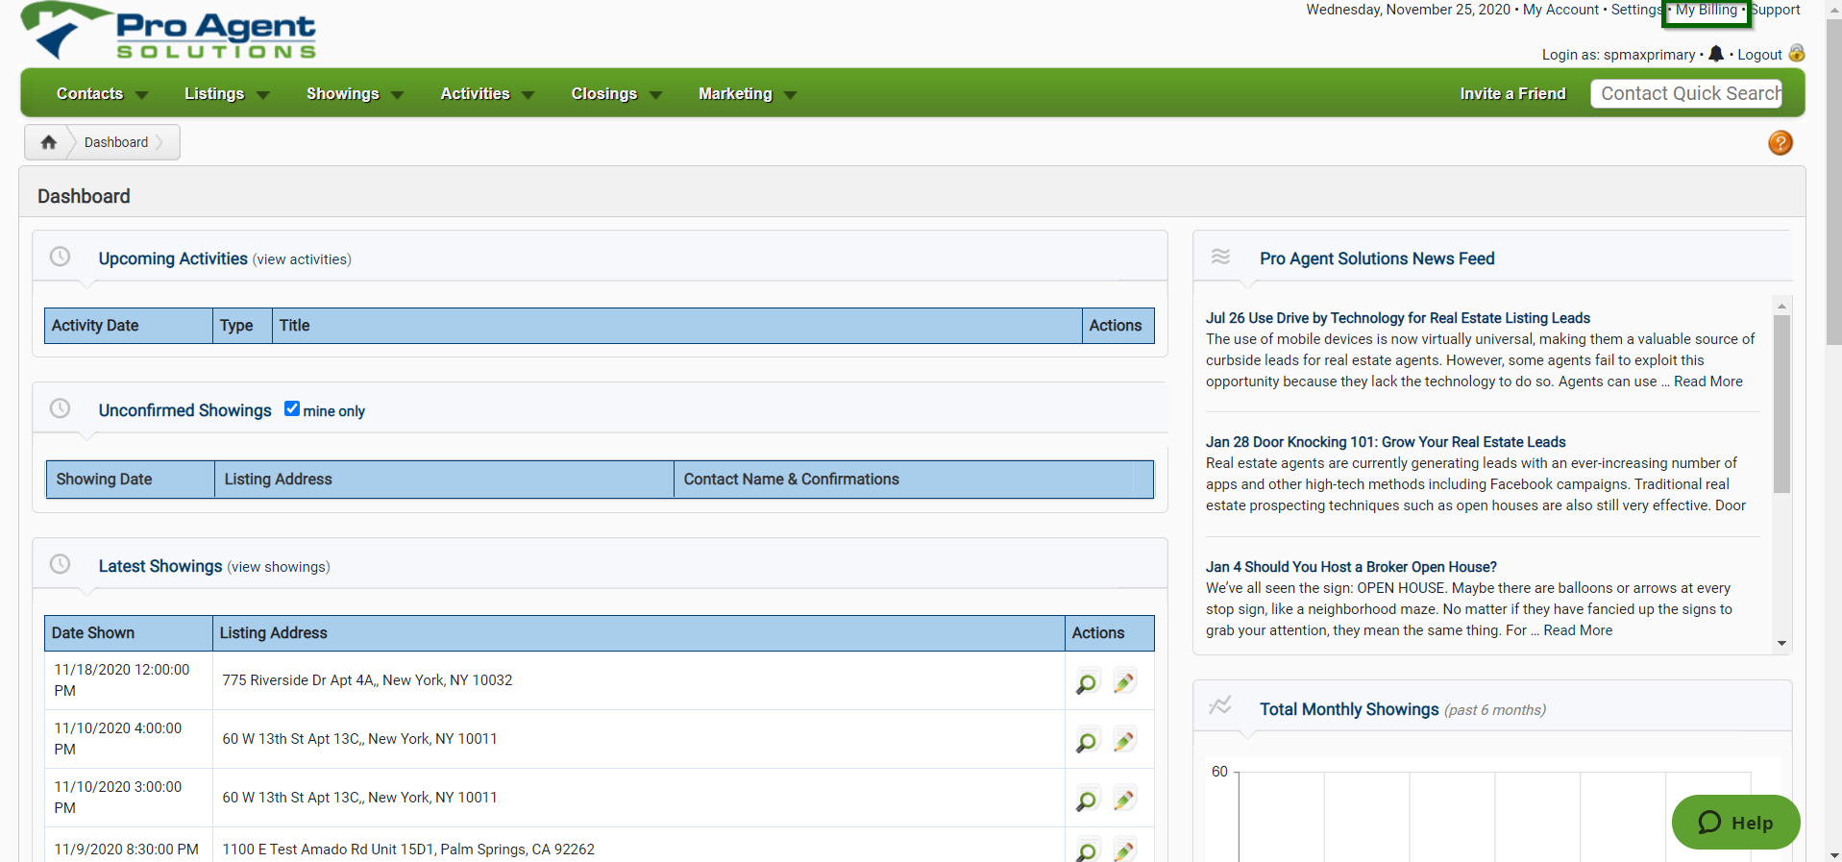The image size is (1842, 862).
Task: Click the page vertical scrollbar thumb
Action: pos(1833,183)
